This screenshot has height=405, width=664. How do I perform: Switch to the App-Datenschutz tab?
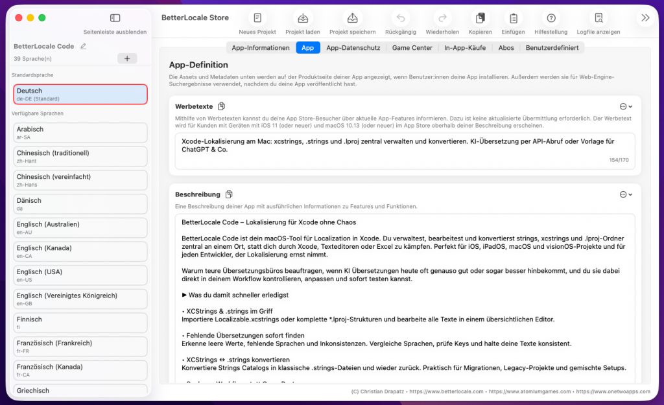pos(353,48)
